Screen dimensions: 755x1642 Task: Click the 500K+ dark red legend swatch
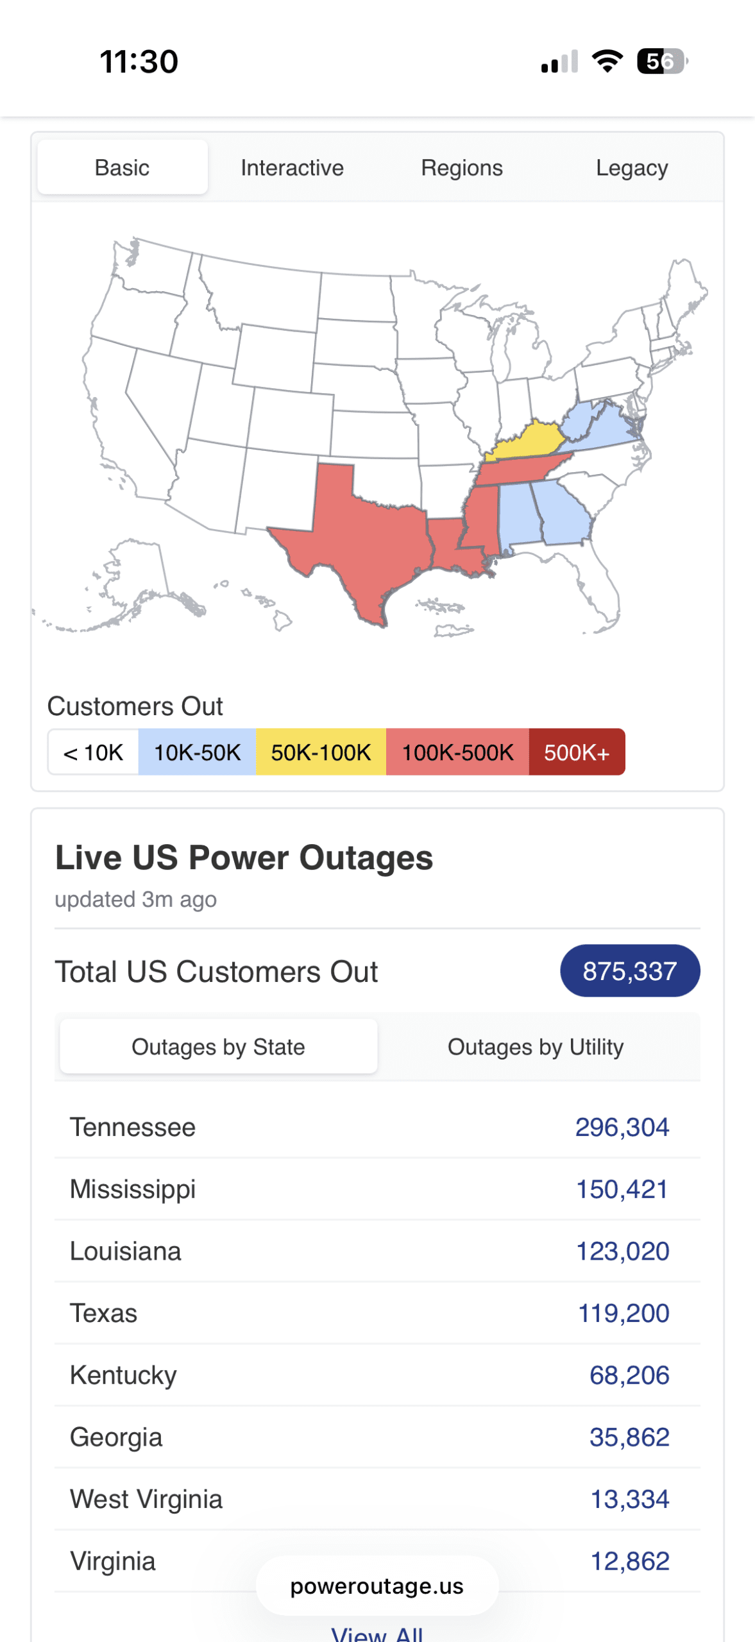click(x=576, y=752)
